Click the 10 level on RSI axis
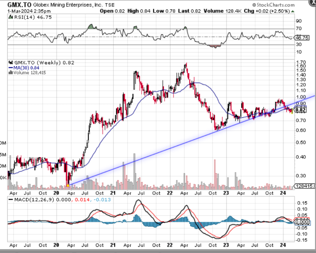This screenshot has height=253, width=316. [x=299, y=52]
